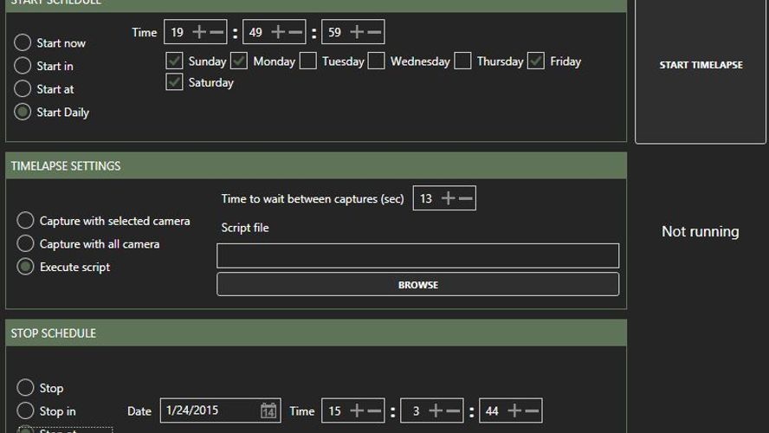Decrease start schedule seconds with minus
769x433 pixels.
pos(375,32)
